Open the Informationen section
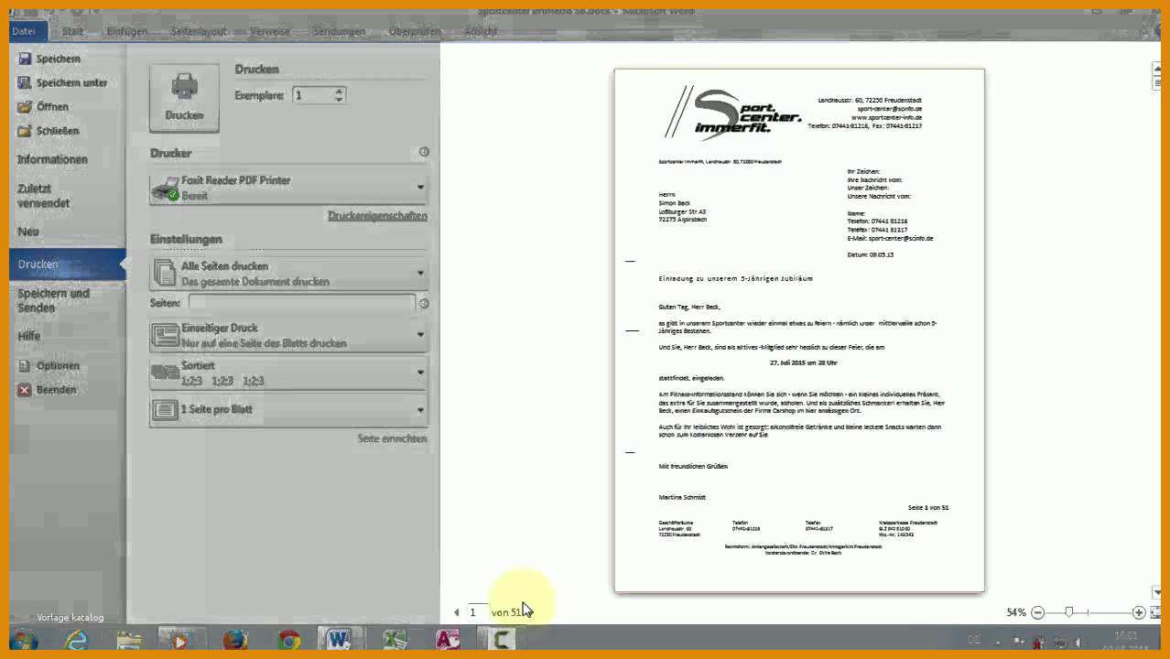This screenshot has width=1170, height=659. point(53,159)
